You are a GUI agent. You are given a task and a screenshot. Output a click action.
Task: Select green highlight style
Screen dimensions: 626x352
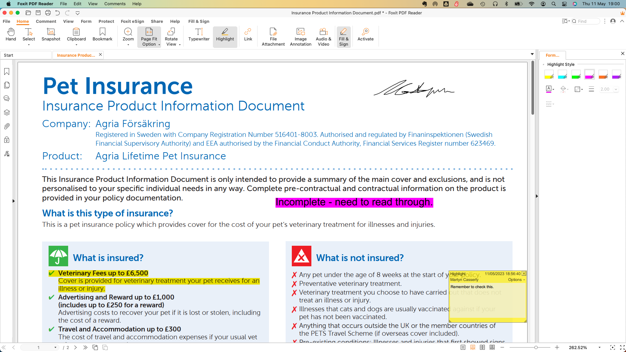pyautogui.click(x=576, y=75)
